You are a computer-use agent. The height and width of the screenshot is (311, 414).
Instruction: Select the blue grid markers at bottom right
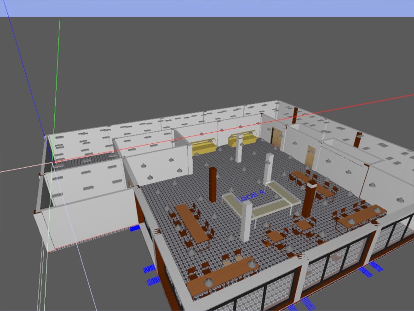(371, 269)
